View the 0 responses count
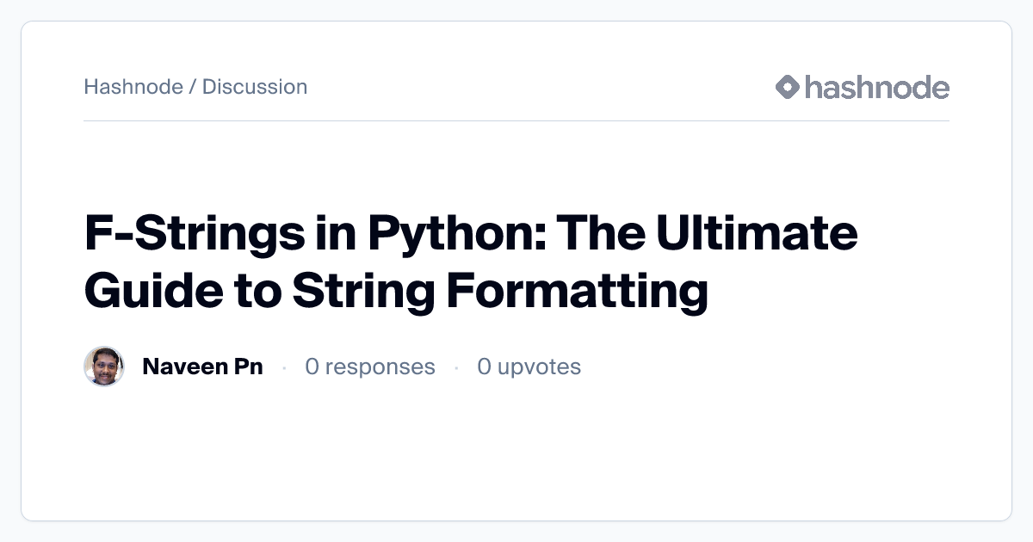Screen dimensions: 1033x542 (x=370, y=367)
